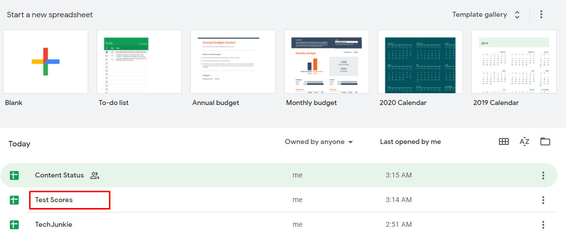Screen dimensions: 566x245
Task: Click the grid view icon
Action: click(x=503, y=141)
